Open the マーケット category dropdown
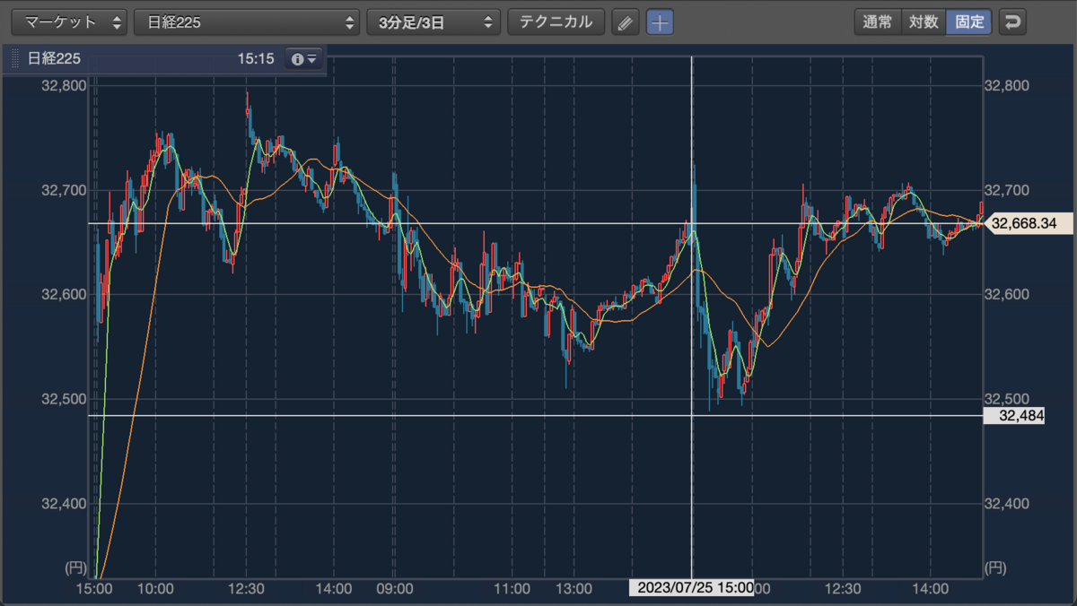Image resolution: width=1077 pixels, height=606 pixels. (69, 22)
